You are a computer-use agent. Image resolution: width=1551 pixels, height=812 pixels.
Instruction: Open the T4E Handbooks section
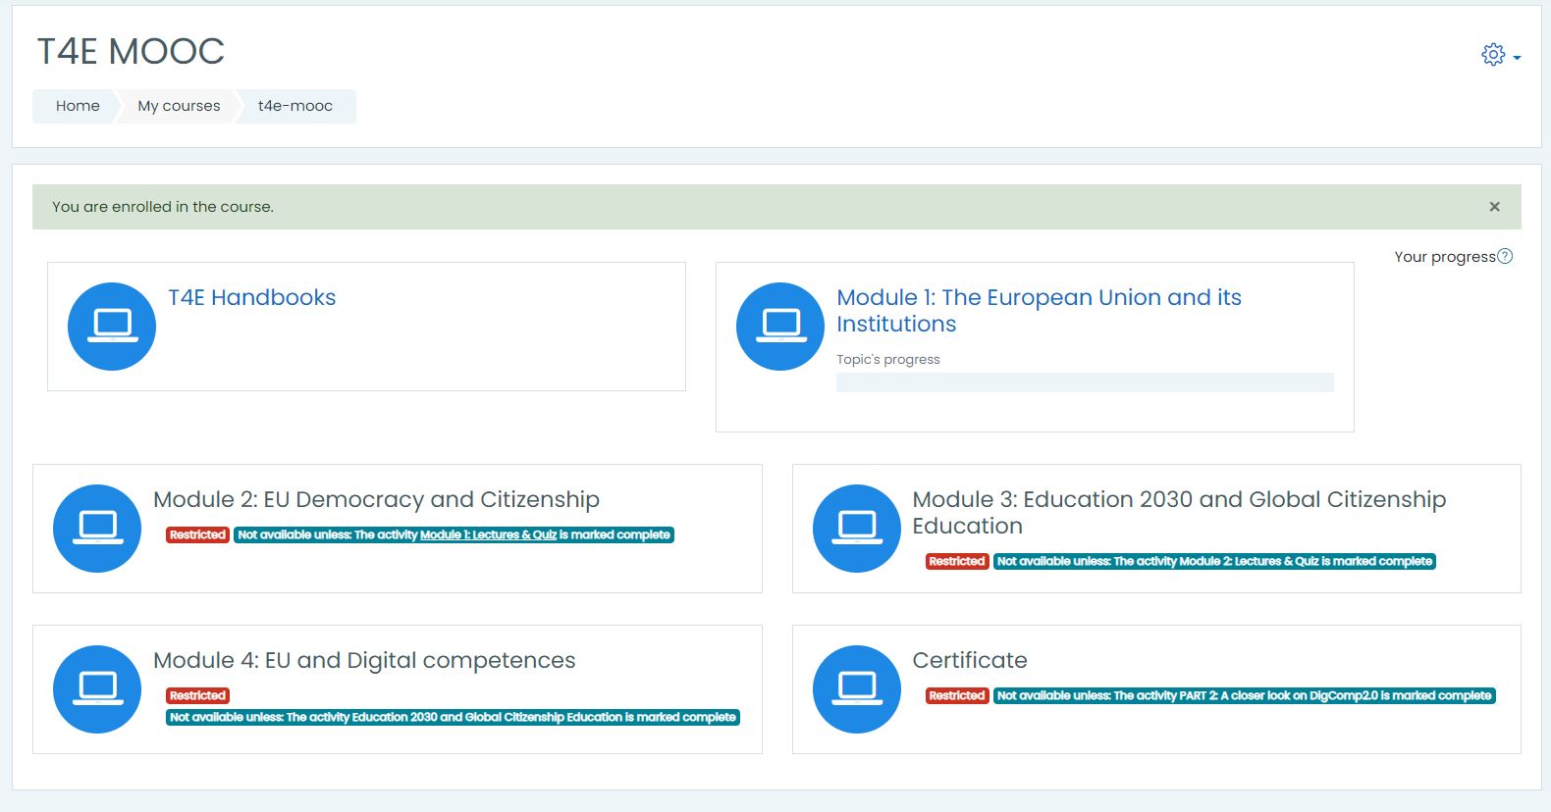point(251,297)
